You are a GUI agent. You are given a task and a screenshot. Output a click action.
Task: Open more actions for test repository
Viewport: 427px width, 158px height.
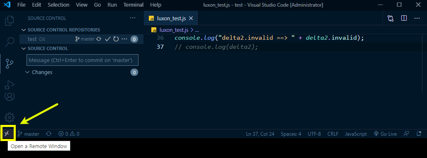click(x=124, y=39)
